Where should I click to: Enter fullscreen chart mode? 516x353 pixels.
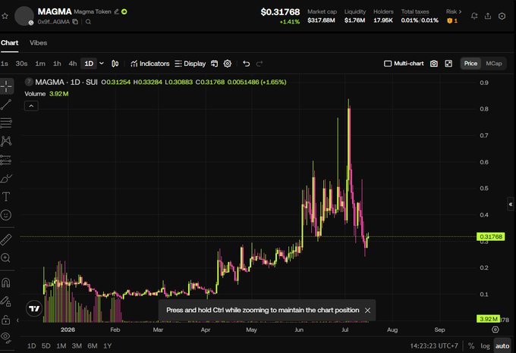point(448,64)
